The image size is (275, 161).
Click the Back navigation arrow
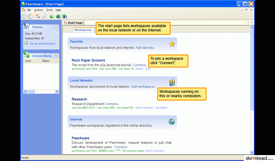tap(24, 16)
